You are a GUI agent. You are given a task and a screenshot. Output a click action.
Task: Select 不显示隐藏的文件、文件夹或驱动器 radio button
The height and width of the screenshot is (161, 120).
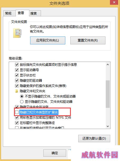pyautogui.click(x=22, y=96)
